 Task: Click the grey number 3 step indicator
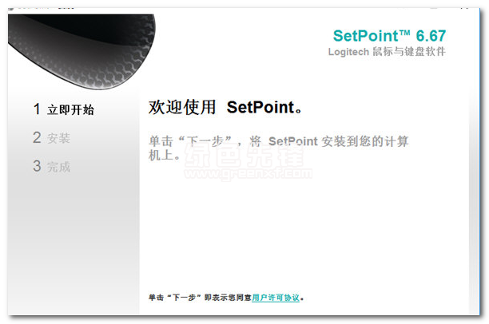point(37,166)
